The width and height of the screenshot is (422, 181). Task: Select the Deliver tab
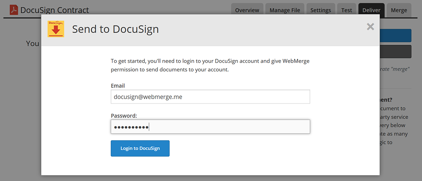371,11
